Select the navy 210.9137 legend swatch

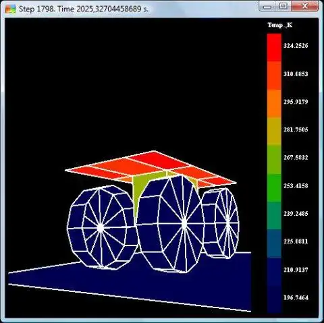pos(274,272)
